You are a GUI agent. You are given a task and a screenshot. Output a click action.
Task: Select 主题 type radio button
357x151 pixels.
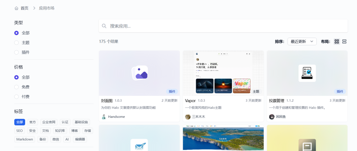pos(17,43)
